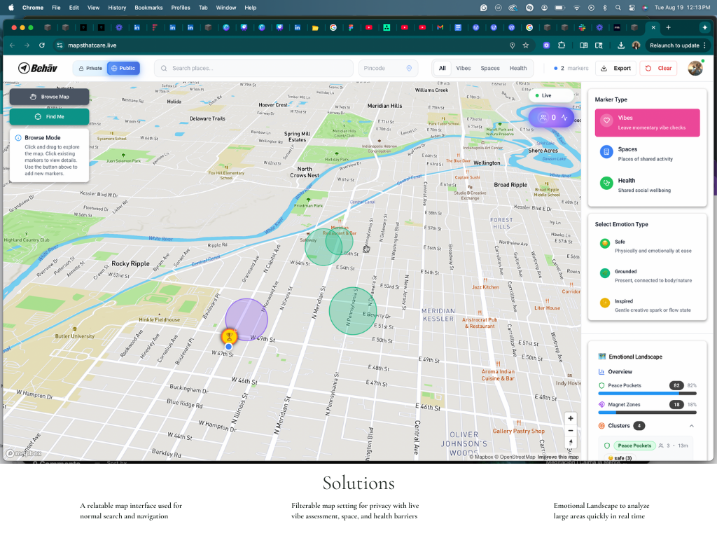Click the Behāv logo
The height and width of the screenshot is (538, 717).
point(38,68)
